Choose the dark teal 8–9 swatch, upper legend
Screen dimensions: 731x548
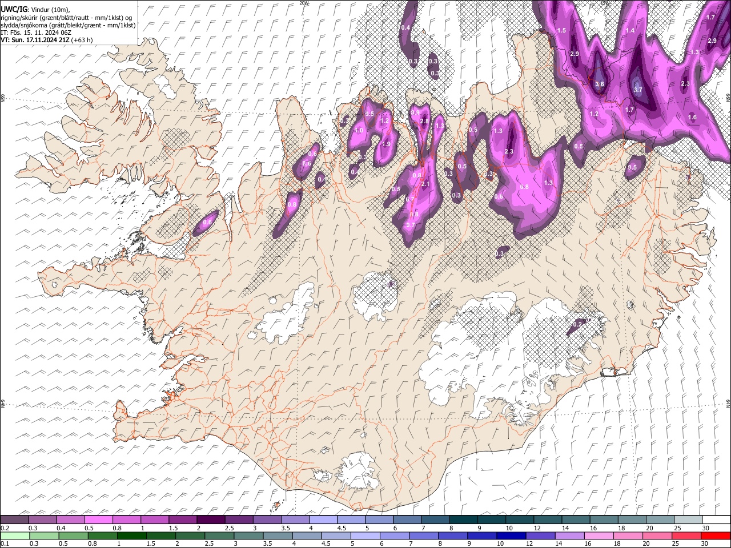[x=463, y=519]
